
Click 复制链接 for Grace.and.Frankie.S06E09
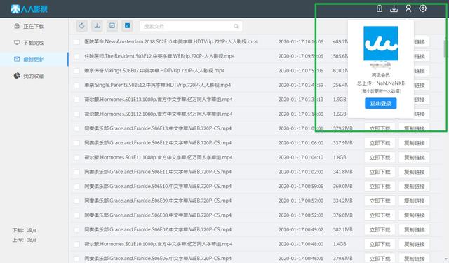(414, 201)
